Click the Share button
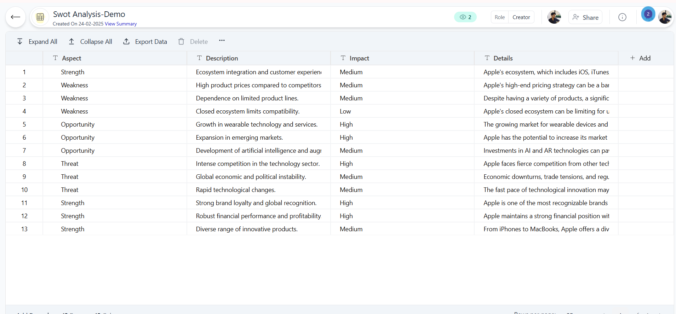The image size is (676, 314). (585, 17)
